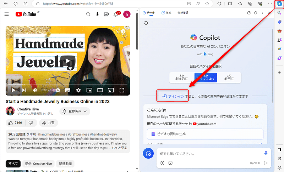Click play in the video control bar

point(13,90)
